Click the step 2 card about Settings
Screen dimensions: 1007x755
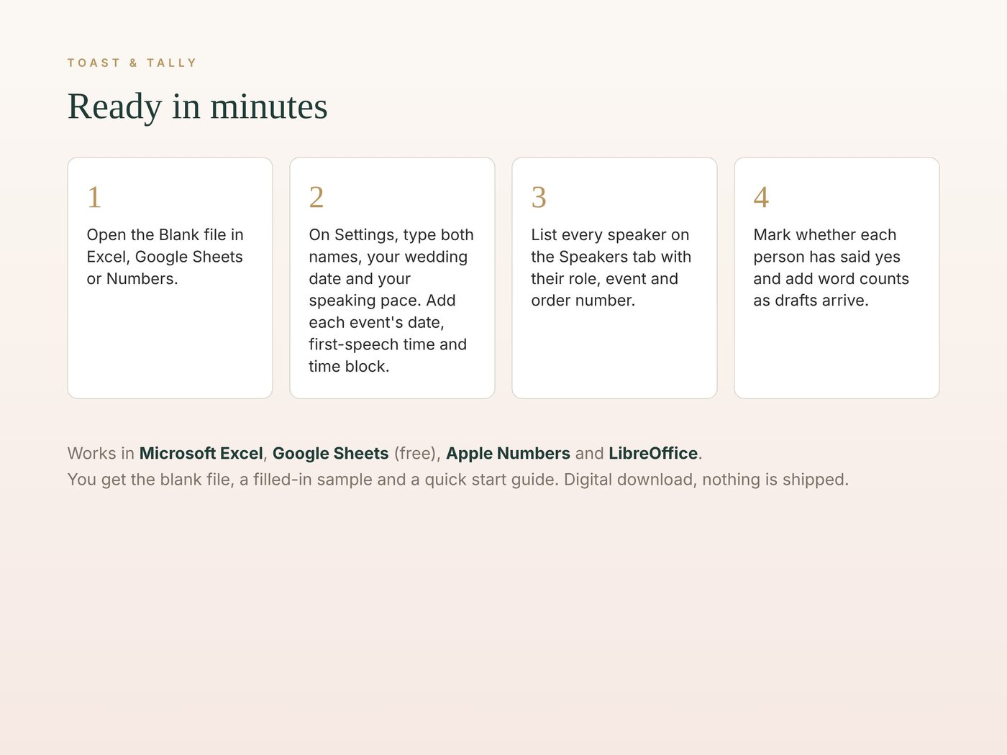392,278
